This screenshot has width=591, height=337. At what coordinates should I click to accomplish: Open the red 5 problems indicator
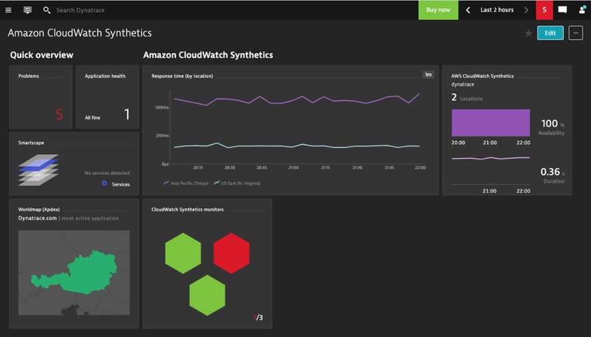click(x=544, y=10)
